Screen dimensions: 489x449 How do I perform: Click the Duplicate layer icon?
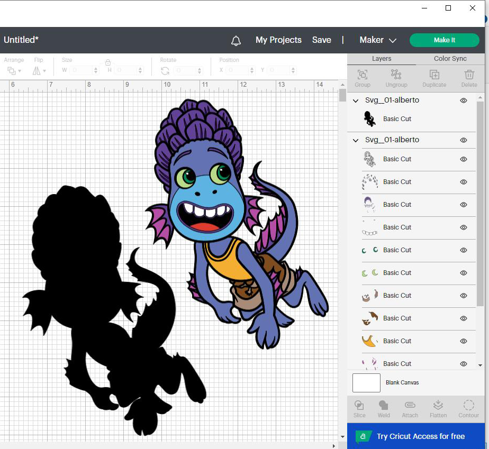tap(434, 75)
